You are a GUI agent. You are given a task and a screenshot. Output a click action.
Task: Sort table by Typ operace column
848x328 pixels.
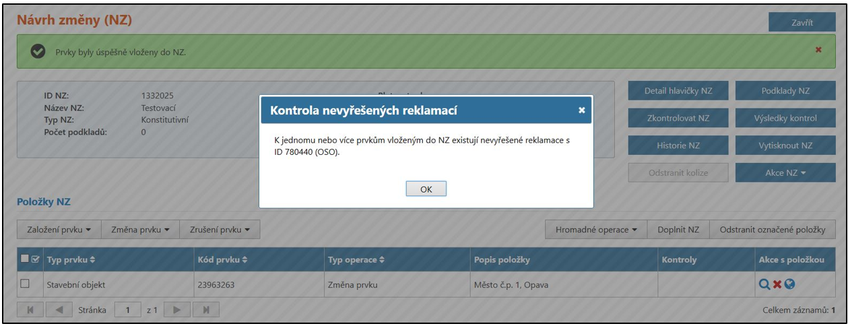pyautogui.click(x=356, y=260)
